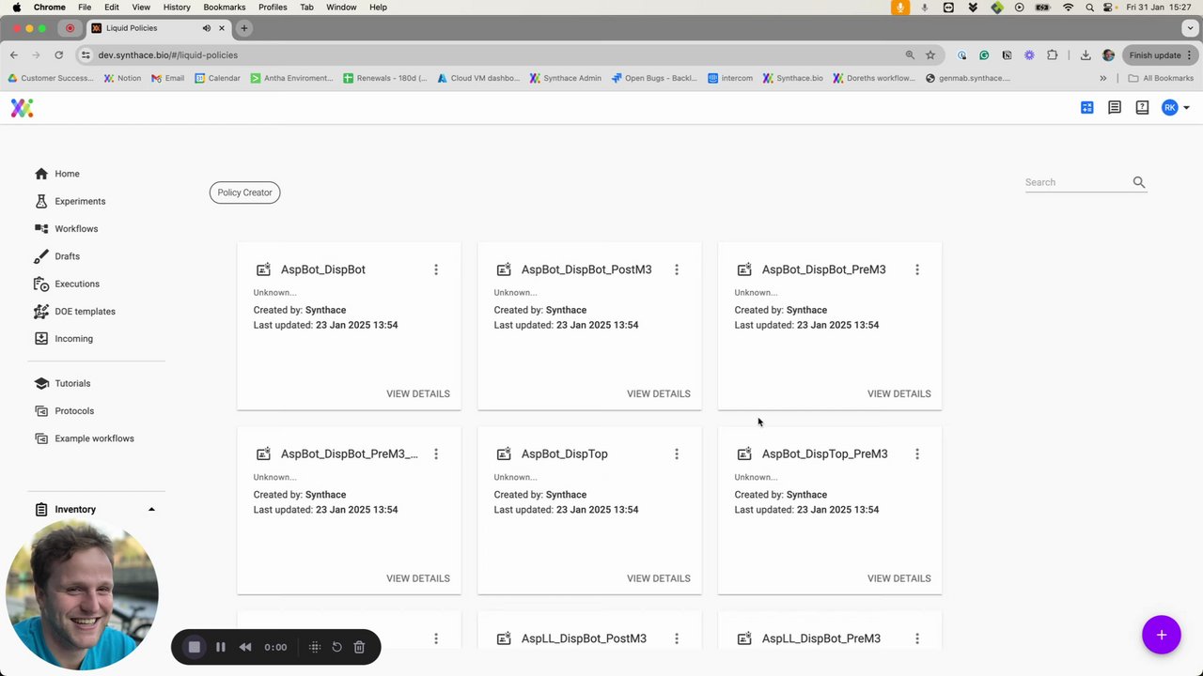Click the Synthace logo
1203x676 pixels.
(x=22, y=108)
